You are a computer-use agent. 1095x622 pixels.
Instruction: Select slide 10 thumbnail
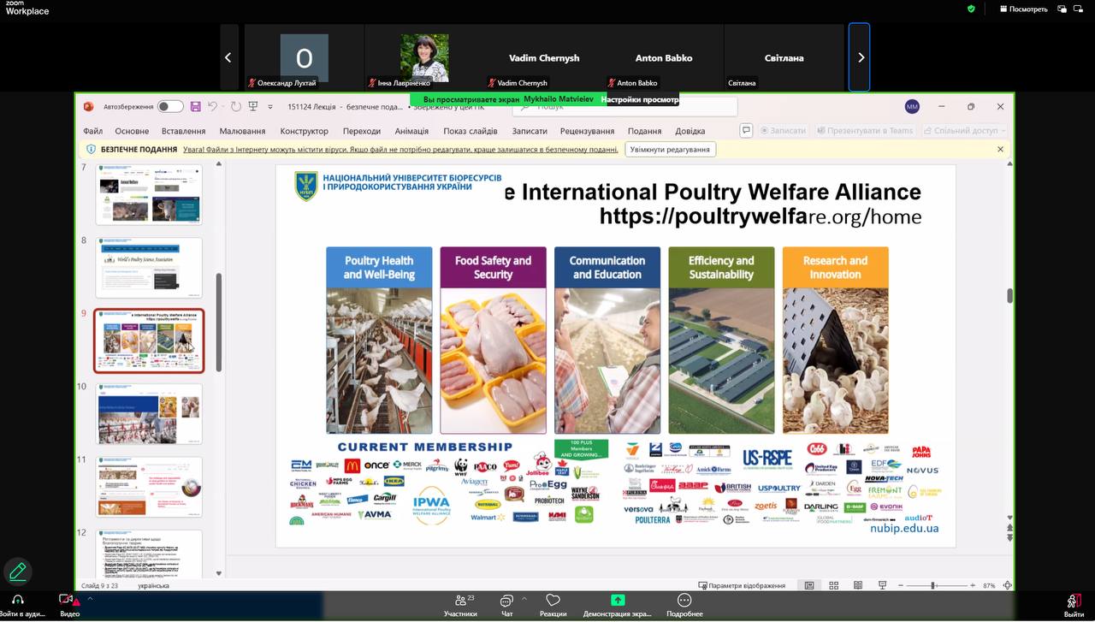pos(149,414)
